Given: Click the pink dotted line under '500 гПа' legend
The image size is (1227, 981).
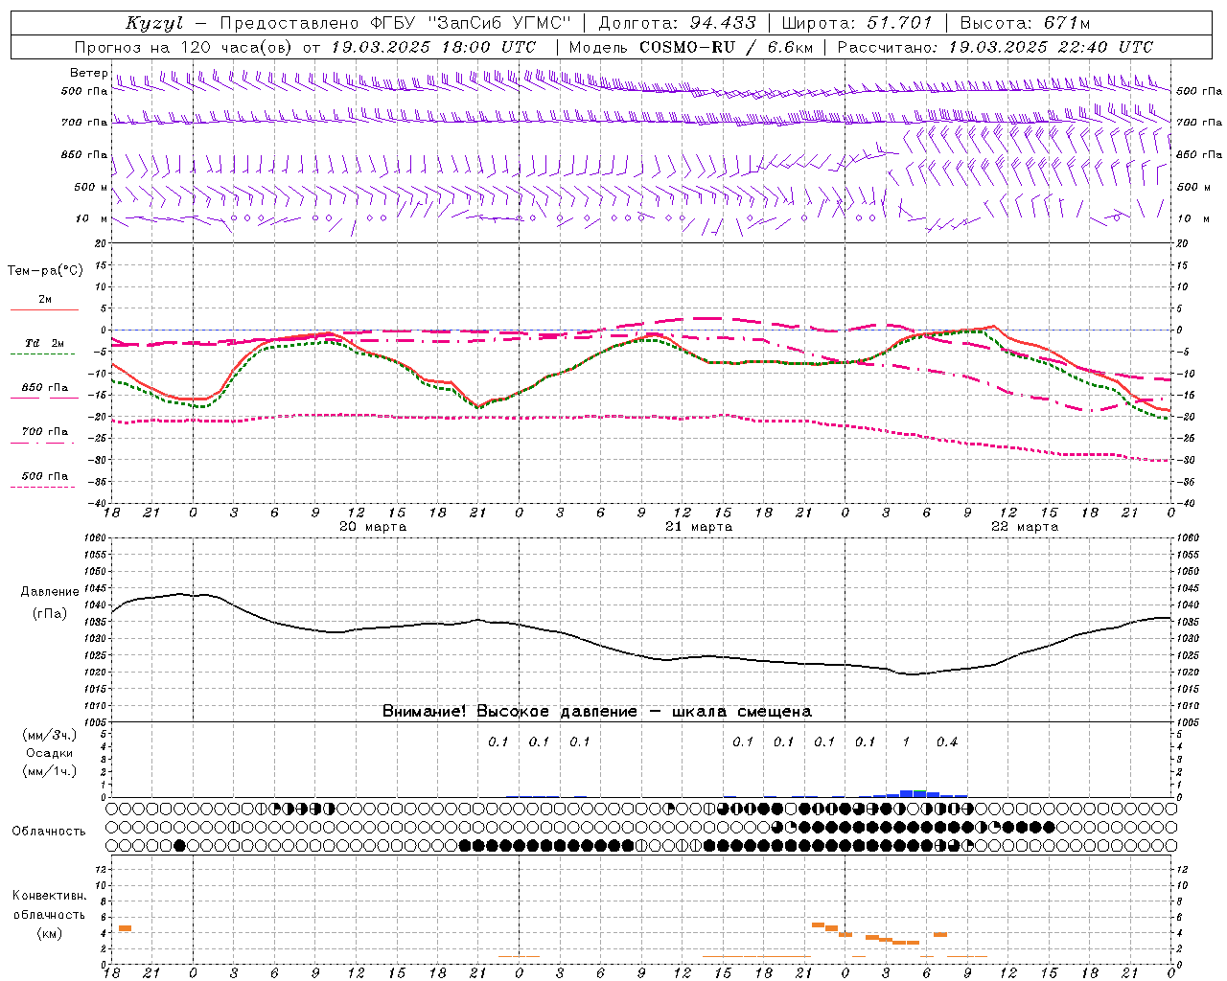Looking at the screenshot, I should tap(42, 487).
